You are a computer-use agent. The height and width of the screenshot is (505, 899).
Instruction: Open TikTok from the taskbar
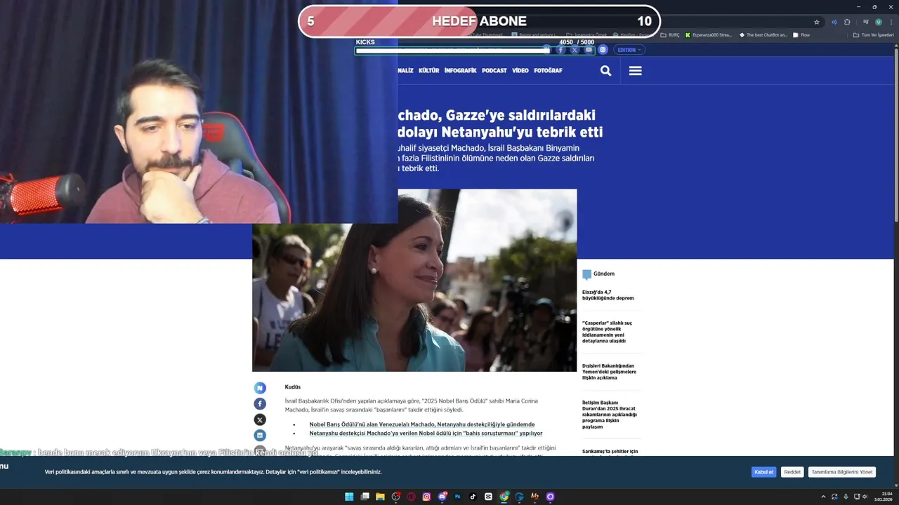point(473,497)
